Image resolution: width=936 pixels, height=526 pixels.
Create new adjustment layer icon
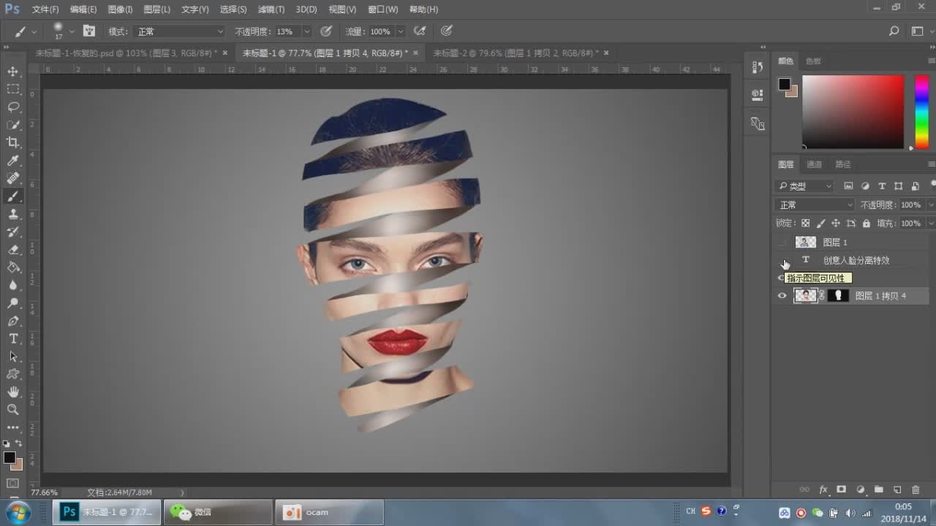tap(861, 489)
